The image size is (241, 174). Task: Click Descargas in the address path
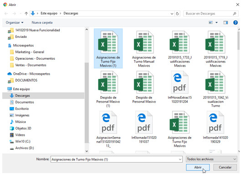tap(71, 13)
